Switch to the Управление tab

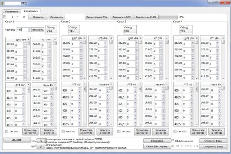tap(12, 11)
